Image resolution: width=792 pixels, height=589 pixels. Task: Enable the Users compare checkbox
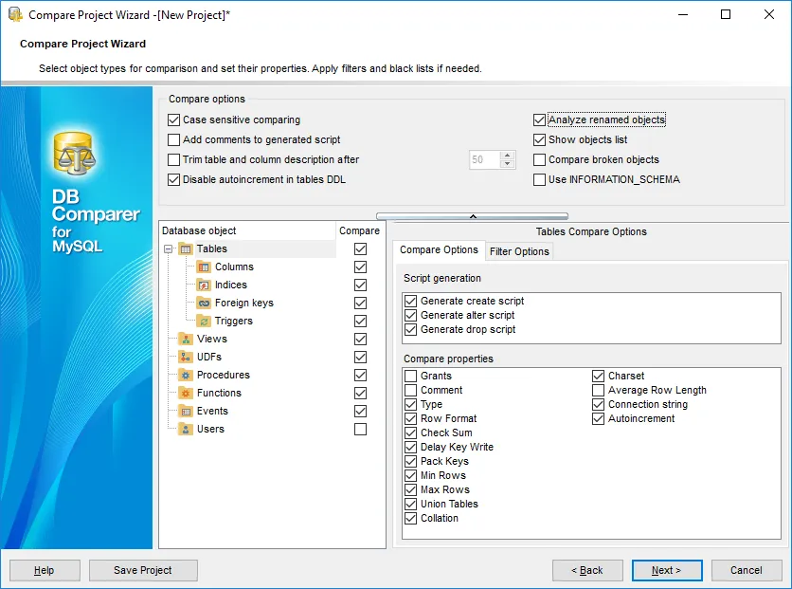[x=360, y=430]
